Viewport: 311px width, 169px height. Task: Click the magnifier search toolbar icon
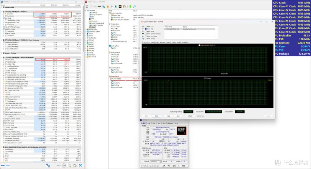pos(134,7)
